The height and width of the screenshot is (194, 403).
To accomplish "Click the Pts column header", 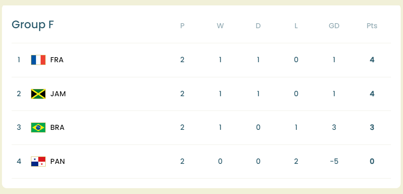I will click(372, 26).
